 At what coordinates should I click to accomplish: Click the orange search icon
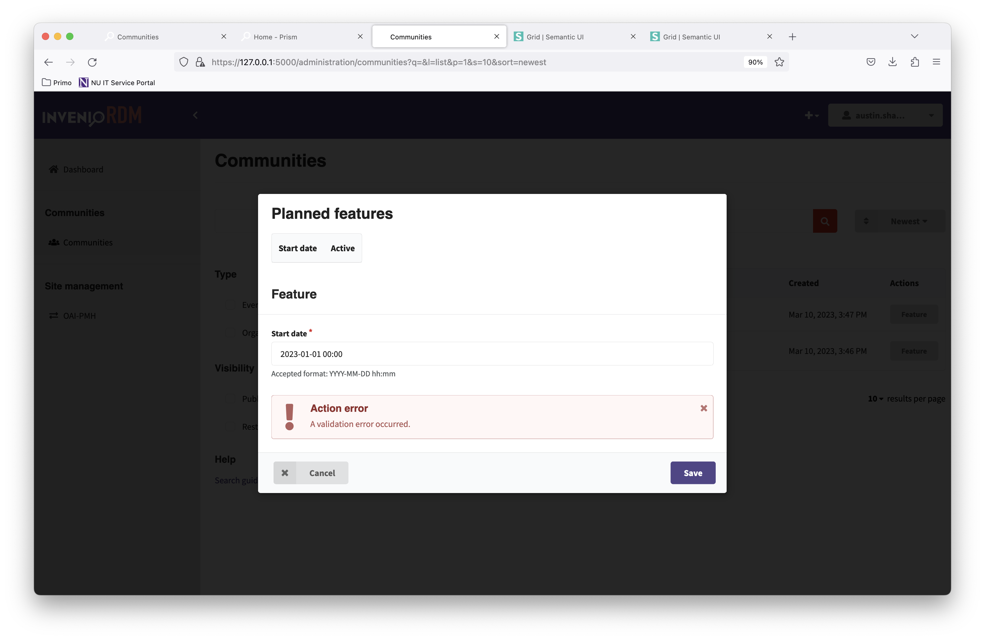[824, 221]
